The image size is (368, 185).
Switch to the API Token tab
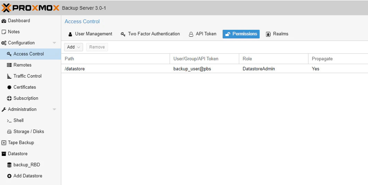click(203, 34)
